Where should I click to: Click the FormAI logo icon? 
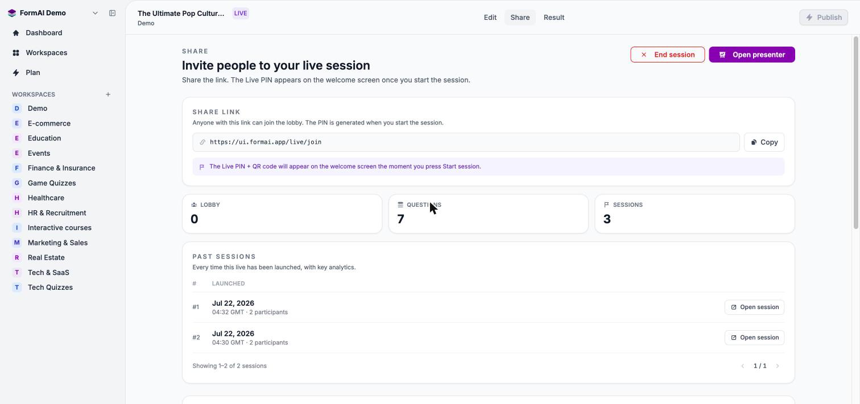pyautogui.click(x=12, y=13)
